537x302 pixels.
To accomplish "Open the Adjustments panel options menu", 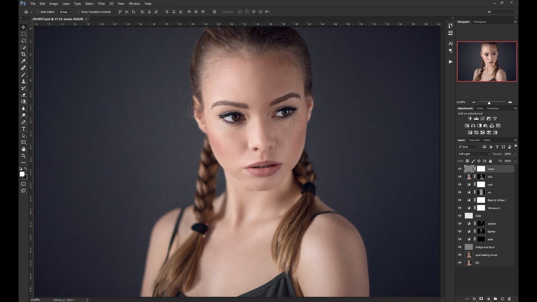I will click(515, 108).
